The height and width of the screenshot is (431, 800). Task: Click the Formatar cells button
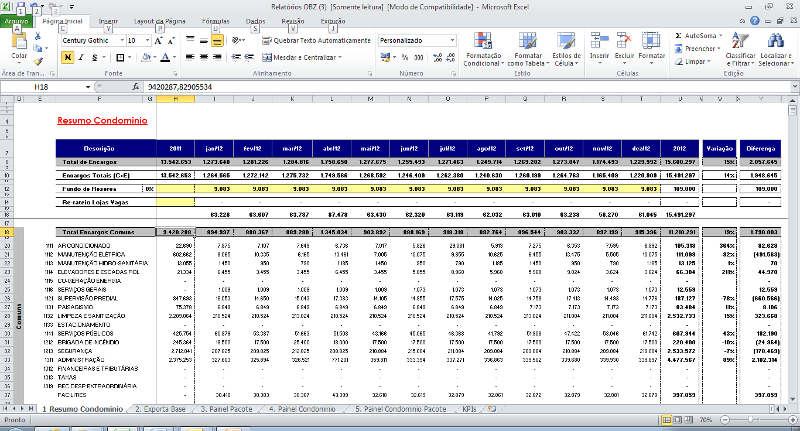pyautogui.click(x=652, y=49)
